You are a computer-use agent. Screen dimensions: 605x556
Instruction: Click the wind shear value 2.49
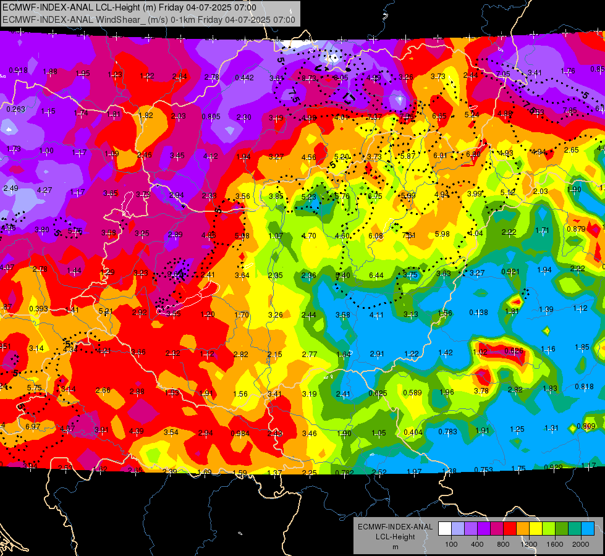[x=11, y=188]
